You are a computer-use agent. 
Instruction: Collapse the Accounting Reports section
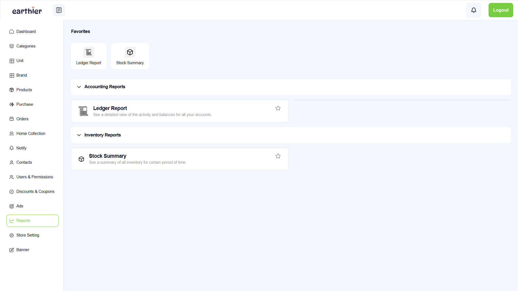(x=79, y=87)
